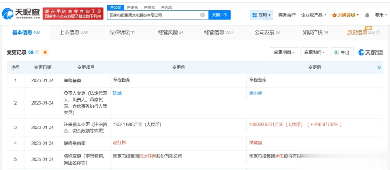Screen dimensions: 390x170
Task: Click the 名称变更 change item cell
Action: (x=86, y=160)
